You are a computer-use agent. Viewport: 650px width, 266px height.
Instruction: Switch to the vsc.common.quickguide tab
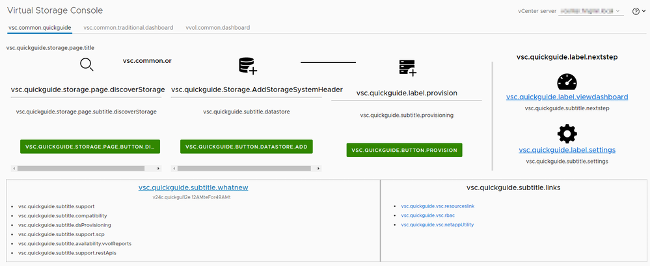[x=40, y=28]
